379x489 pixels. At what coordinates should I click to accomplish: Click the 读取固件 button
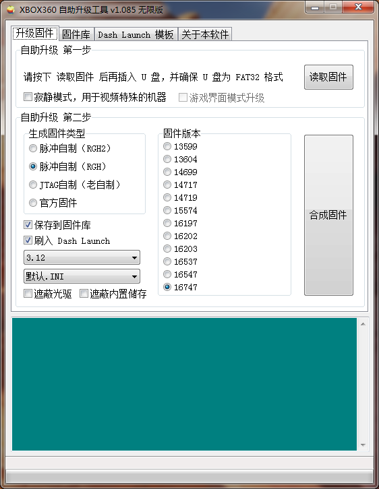[328, 77]
